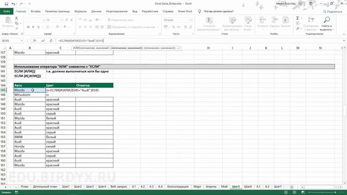347x195 pixels.
Task: Click Conditional Formatting icon
Action: [209, 21]
